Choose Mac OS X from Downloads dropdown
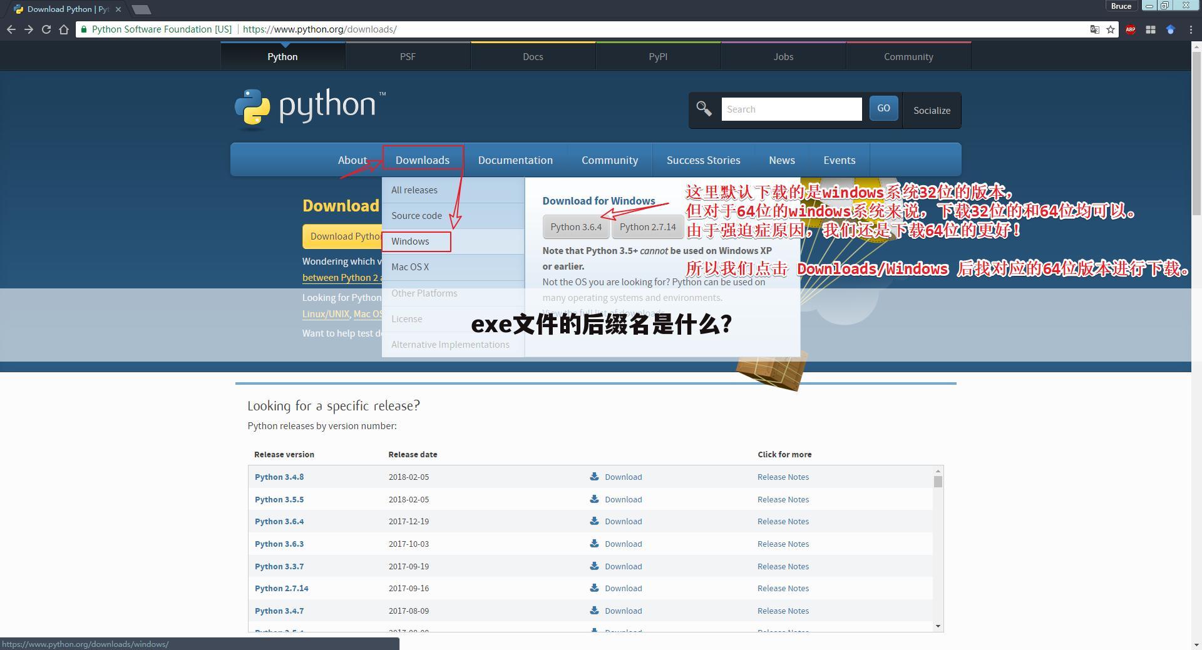The width and height of the screenshot is (1202, 650). [453, 267]
